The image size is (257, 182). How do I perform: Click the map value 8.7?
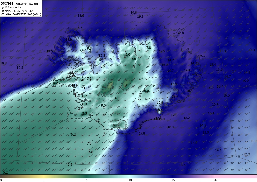103,66
